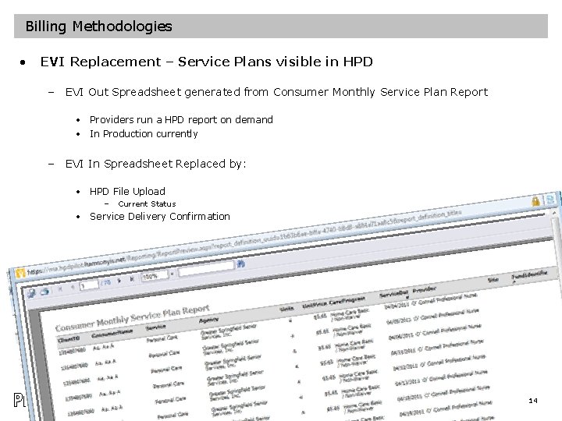This screenshot has width=562, height=421.
Task: Click 'Providers run a HPD report on demand'
Action: (x=181, y=119)
